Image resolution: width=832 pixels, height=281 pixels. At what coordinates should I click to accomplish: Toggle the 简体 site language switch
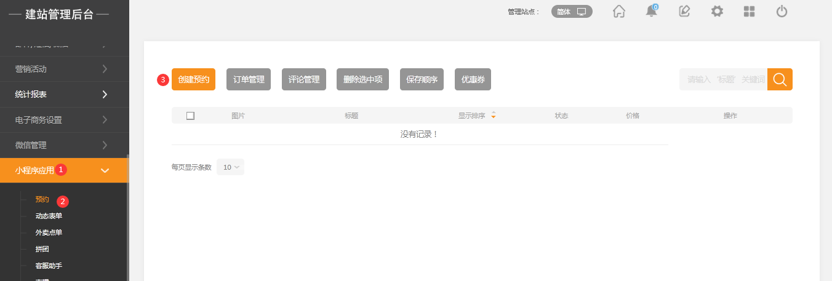click(572, 12)
